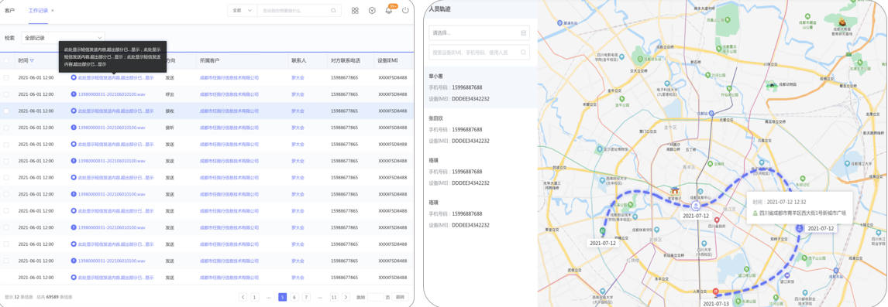Click the 时间 column sort filter icon
Image resolution: width=888 pixels, height=307 pixels.
click(x=32, y=60)
